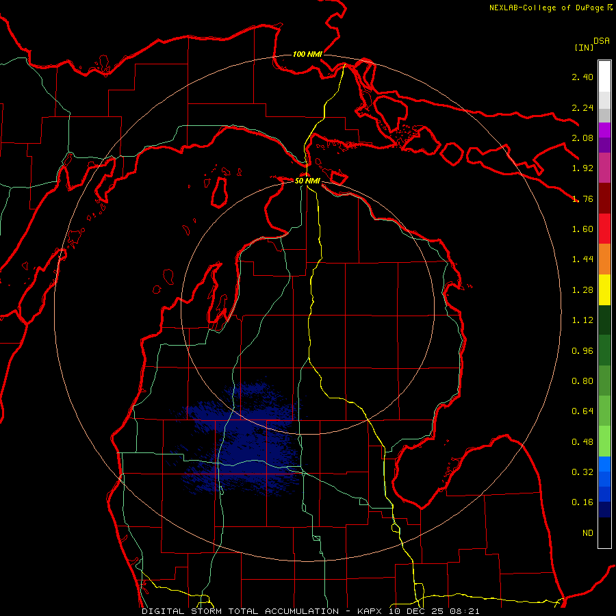Click the ND no-data legend label
The width and height of the screenshot is (616, 616).
pyautogui.click(x=588, y=532)
